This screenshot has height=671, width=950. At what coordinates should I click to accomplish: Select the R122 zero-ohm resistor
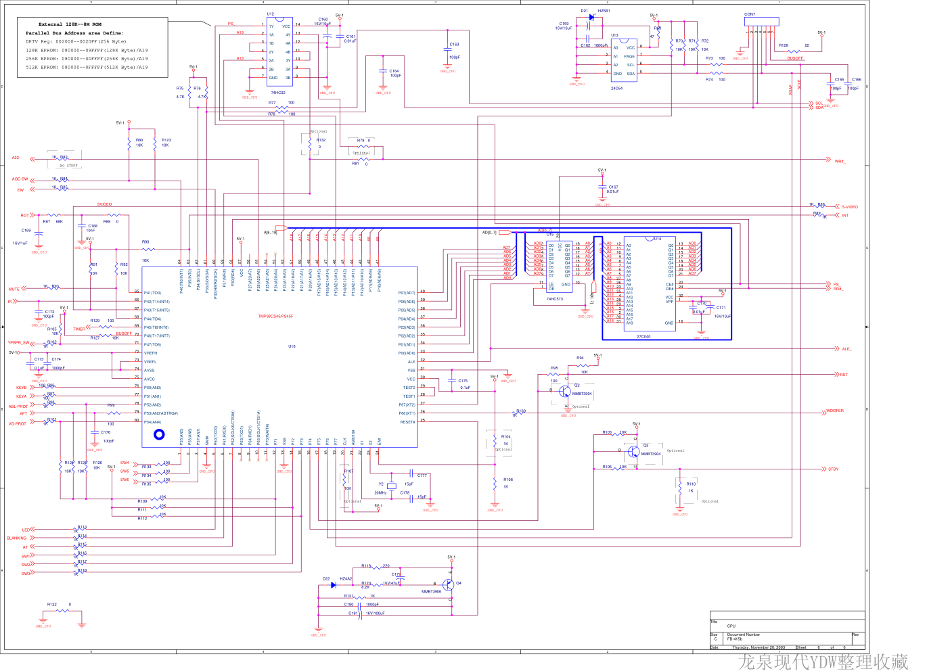tap(62, 611)
